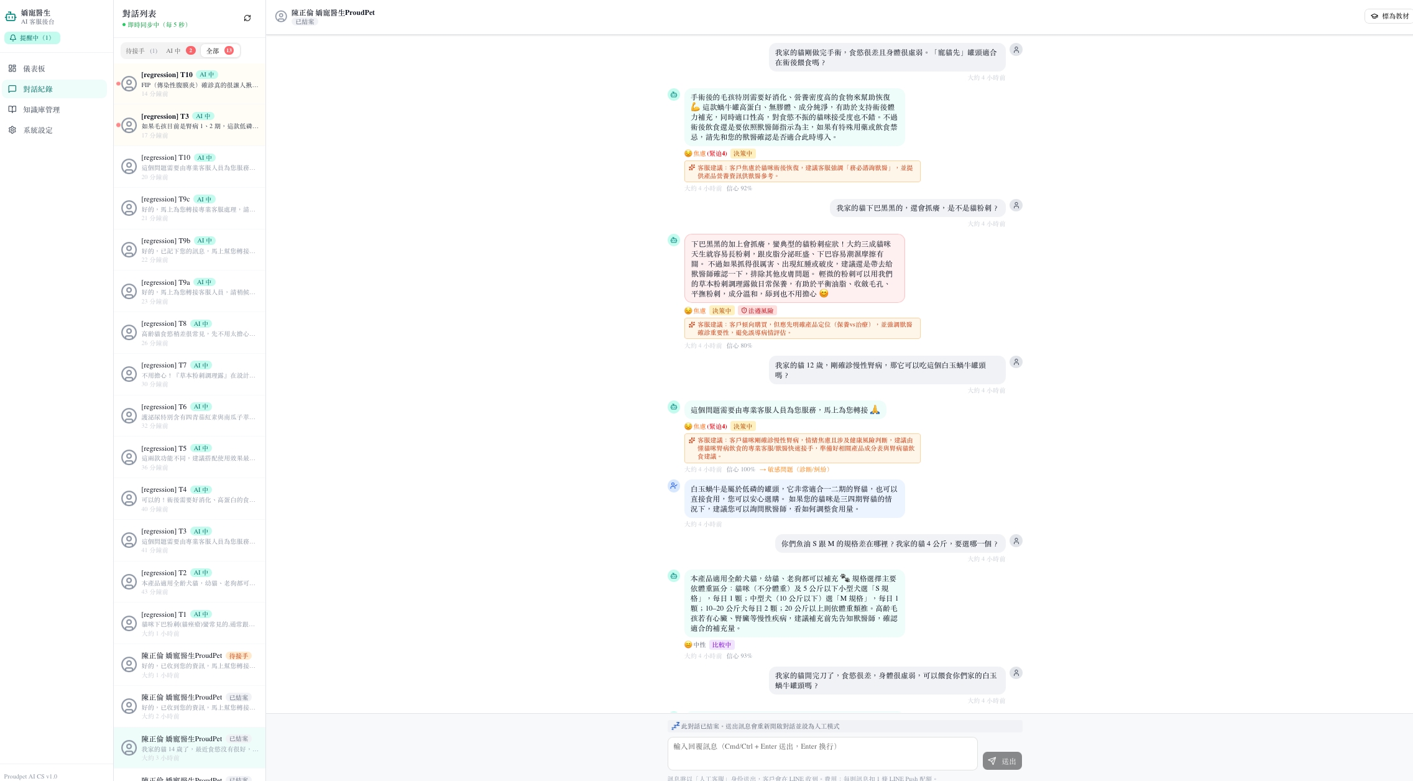This screenshot has height=781, width=1413.
Task: Select the 全部 conversations tab
Action: [x=220, y=51]
